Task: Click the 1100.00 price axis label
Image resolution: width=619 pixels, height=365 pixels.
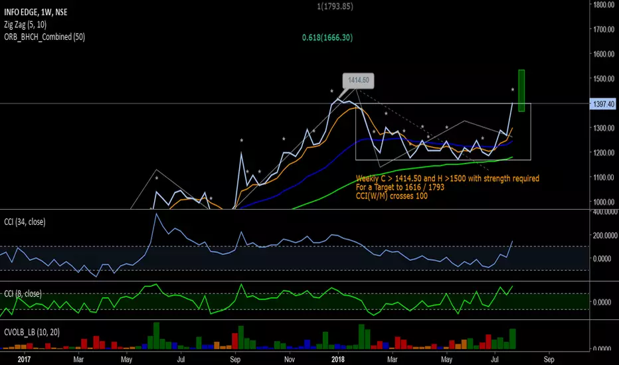Action: [604, 177]
